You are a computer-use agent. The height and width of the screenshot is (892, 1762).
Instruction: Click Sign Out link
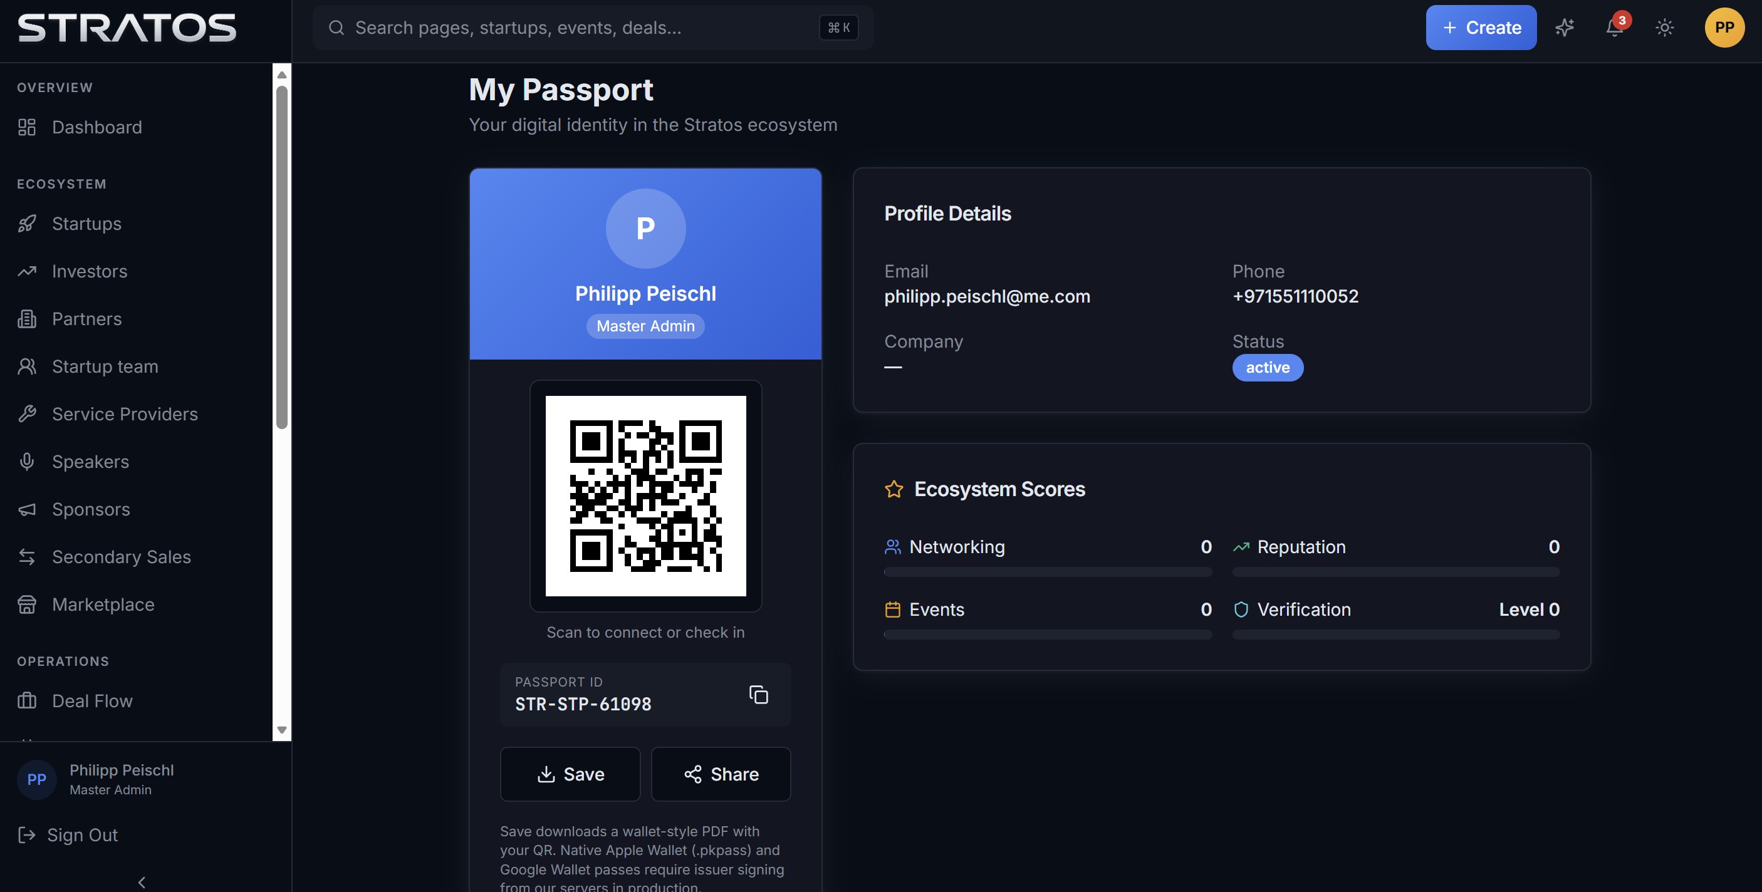(x=82, y=835)
